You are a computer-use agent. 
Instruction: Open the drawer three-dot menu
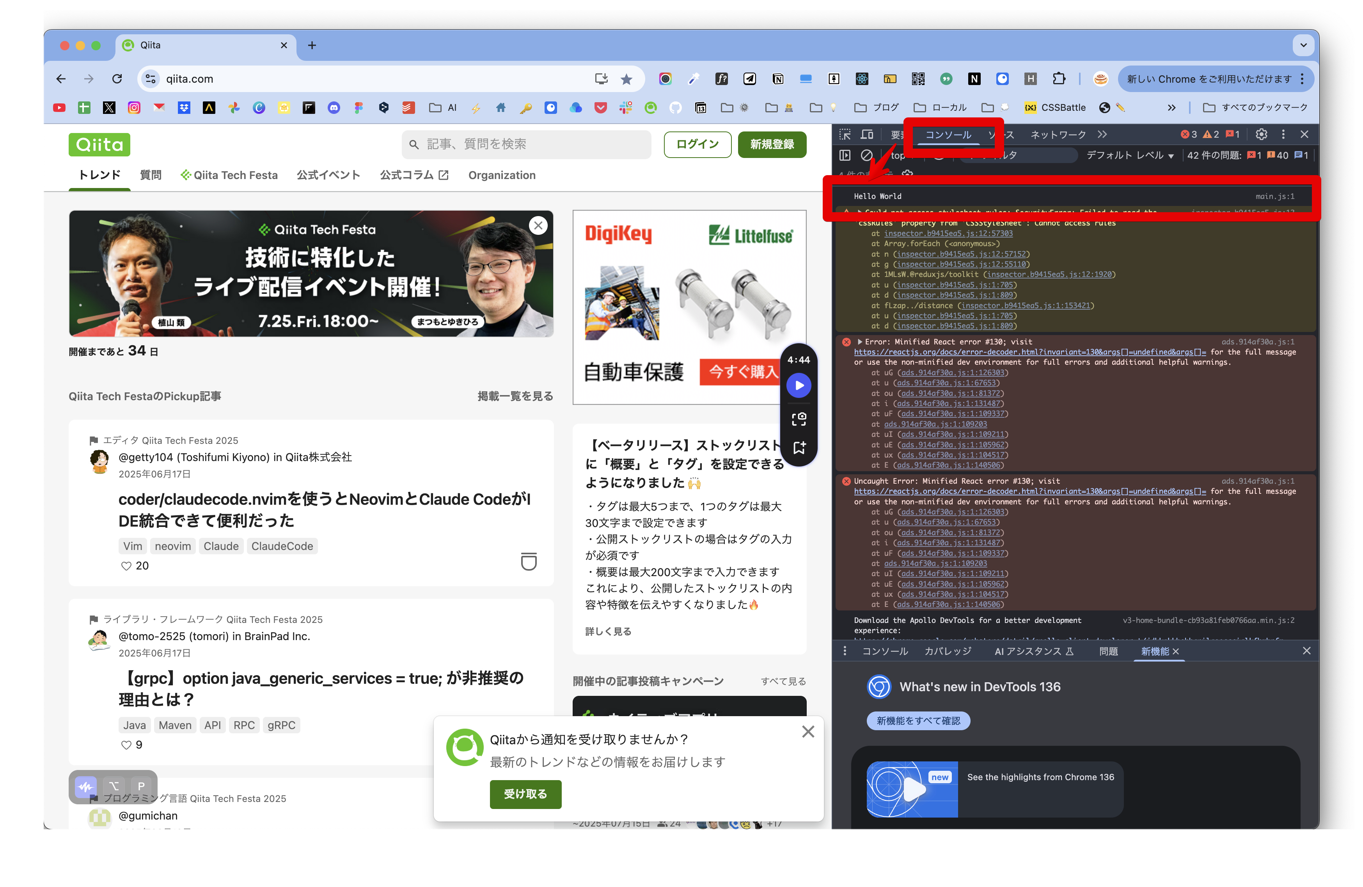(x=844, y=651)
